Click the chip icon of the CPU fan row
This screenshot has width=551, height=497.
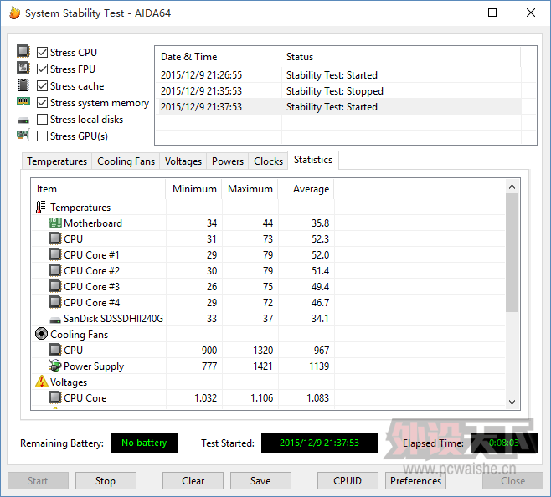click(x=54, y=350)
